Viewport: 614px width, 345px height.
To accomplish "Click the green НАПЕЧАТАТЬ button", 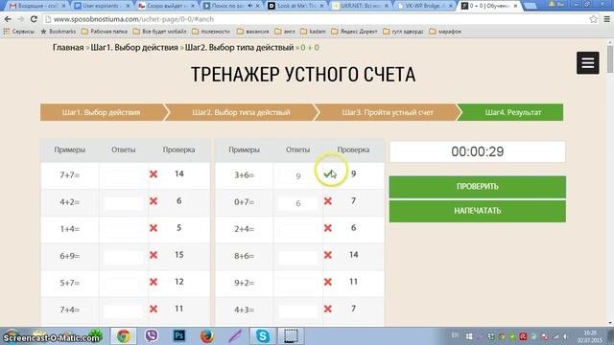I will [478, 211].
